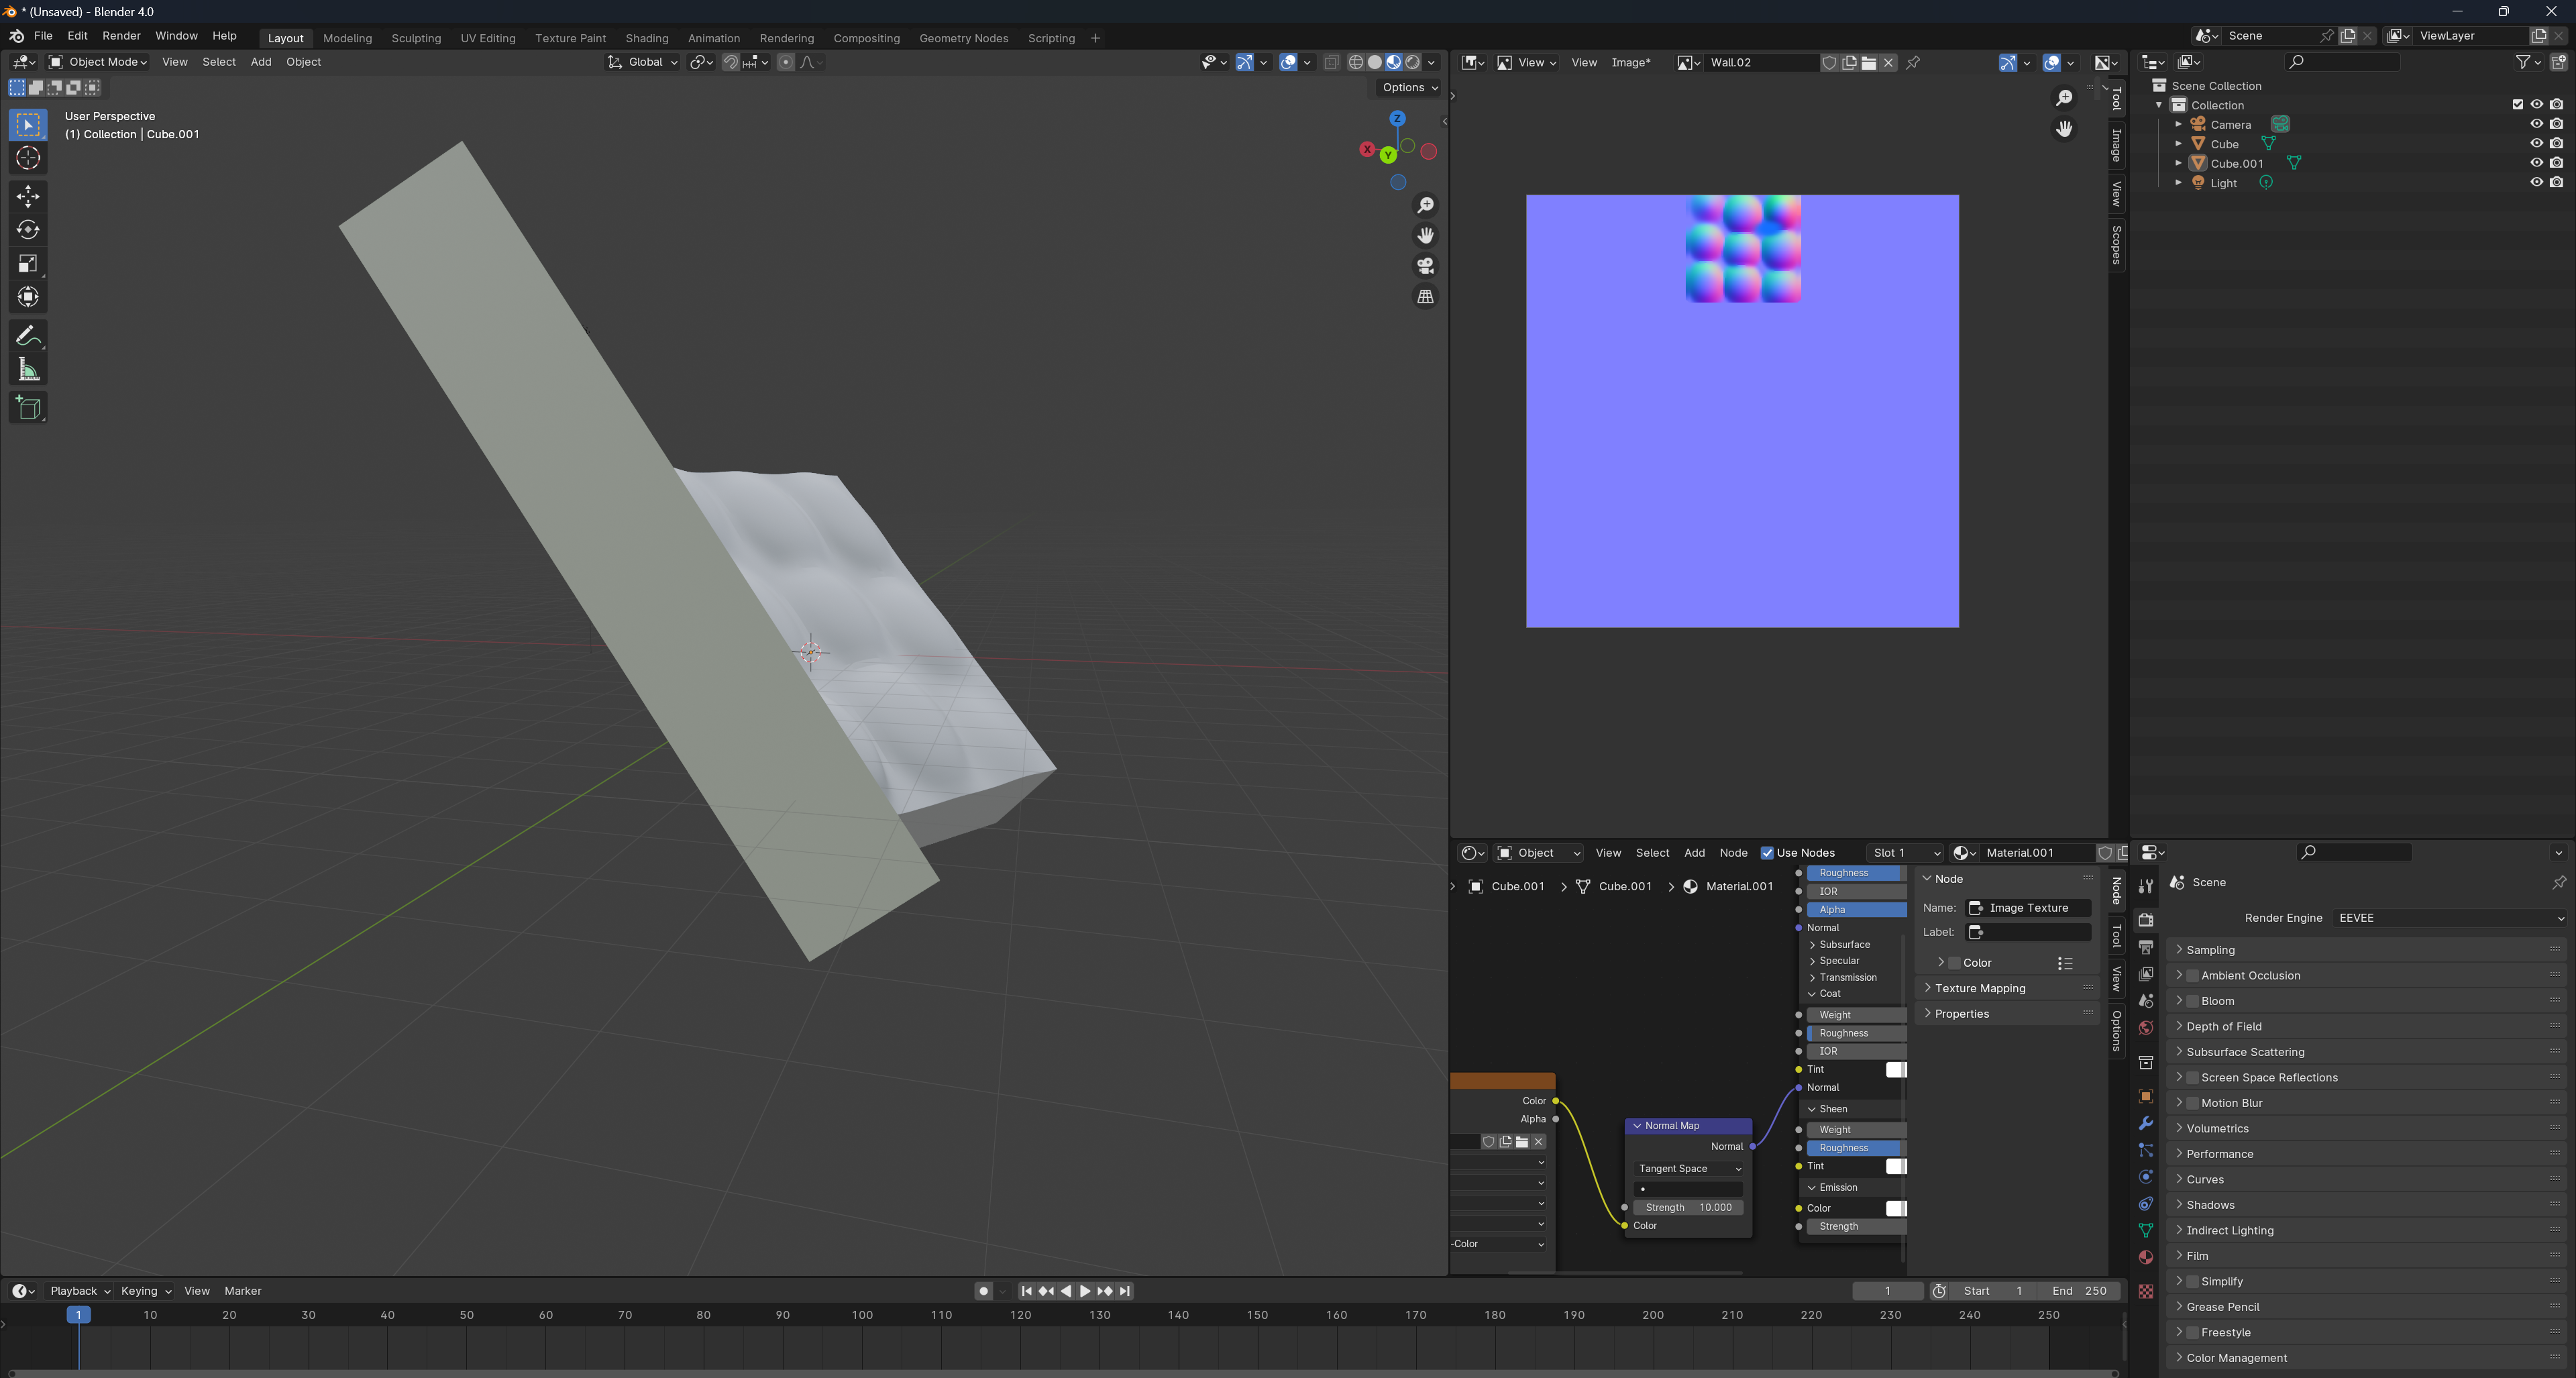Open the Render Engine dropdown
This screenshot has width=2576, height=1378.
[x=2450, y=918]
